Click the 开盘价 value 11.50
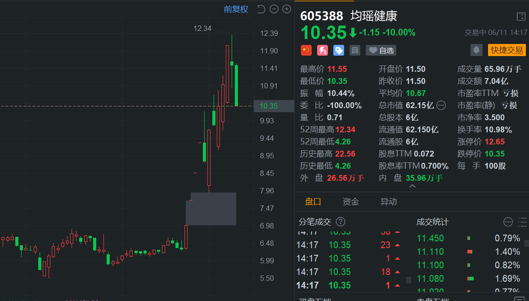Viewport: 529px width, 301px height. point(416,69)
